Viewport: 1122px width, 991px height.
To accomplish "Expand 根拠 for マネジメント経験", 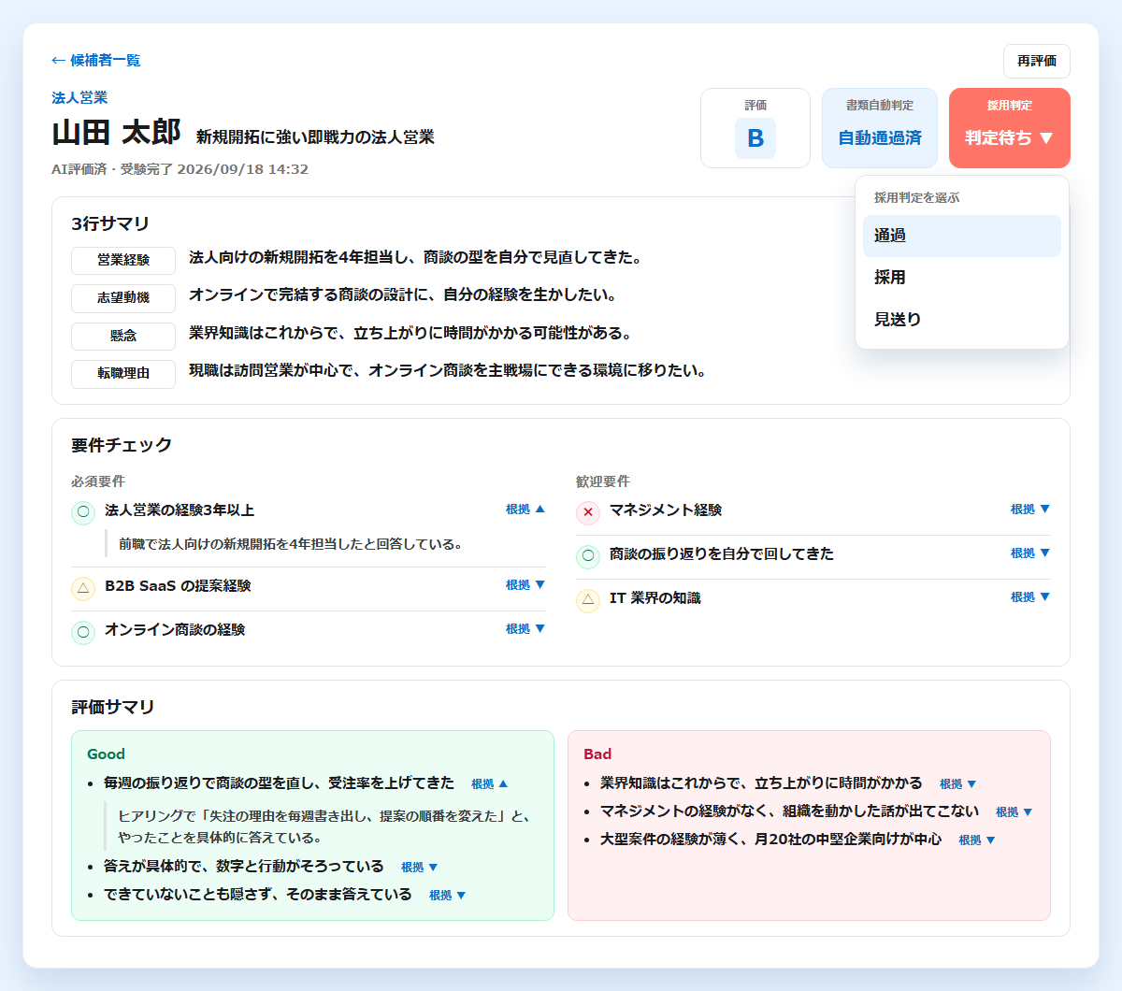I will click(x=1030, y=510).
